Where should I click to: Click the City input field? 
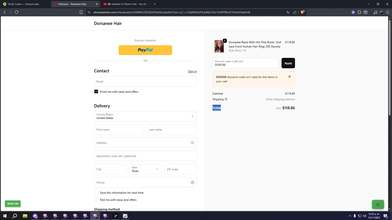tap(110, 169)
